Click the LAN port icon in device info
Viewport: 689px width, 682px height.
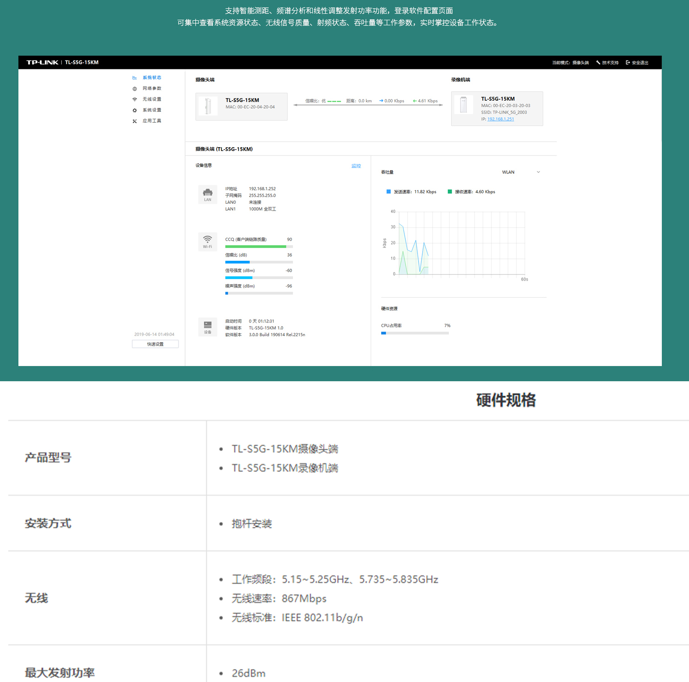pos(208,195)
